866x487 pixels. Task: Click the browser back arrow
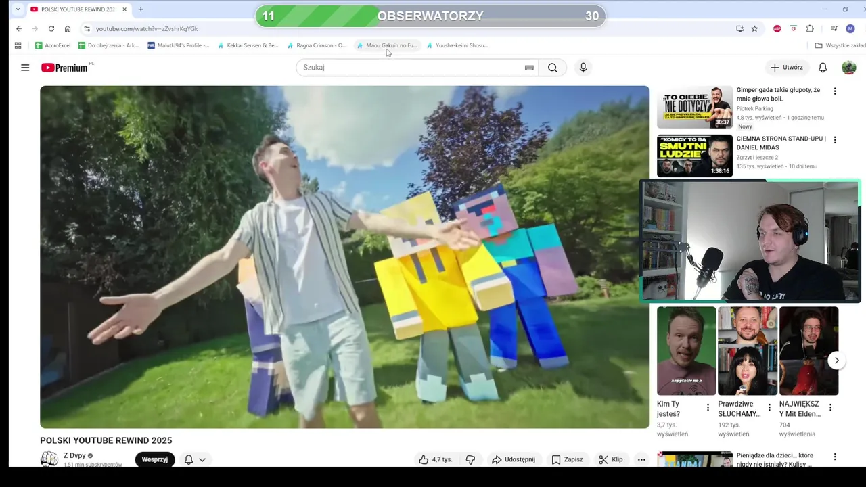click(19, 28)
